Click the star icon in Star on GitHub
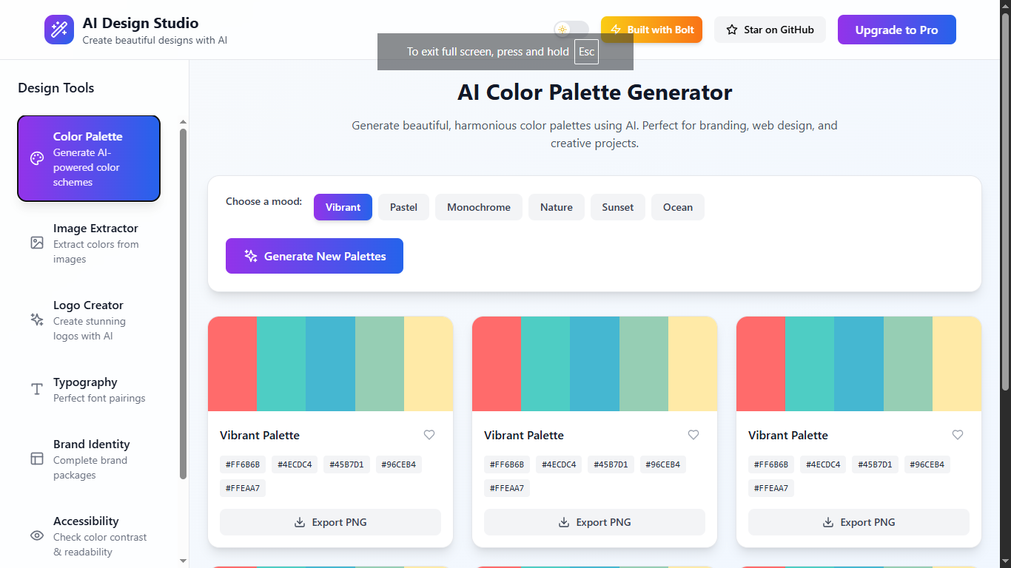Image resolution: width=1011 pixels, height=568 pixels. pos(731,30)
